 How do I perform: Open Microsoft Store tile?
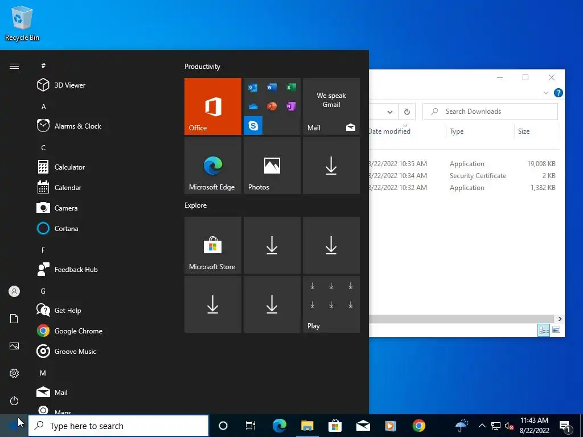(213, 245)
